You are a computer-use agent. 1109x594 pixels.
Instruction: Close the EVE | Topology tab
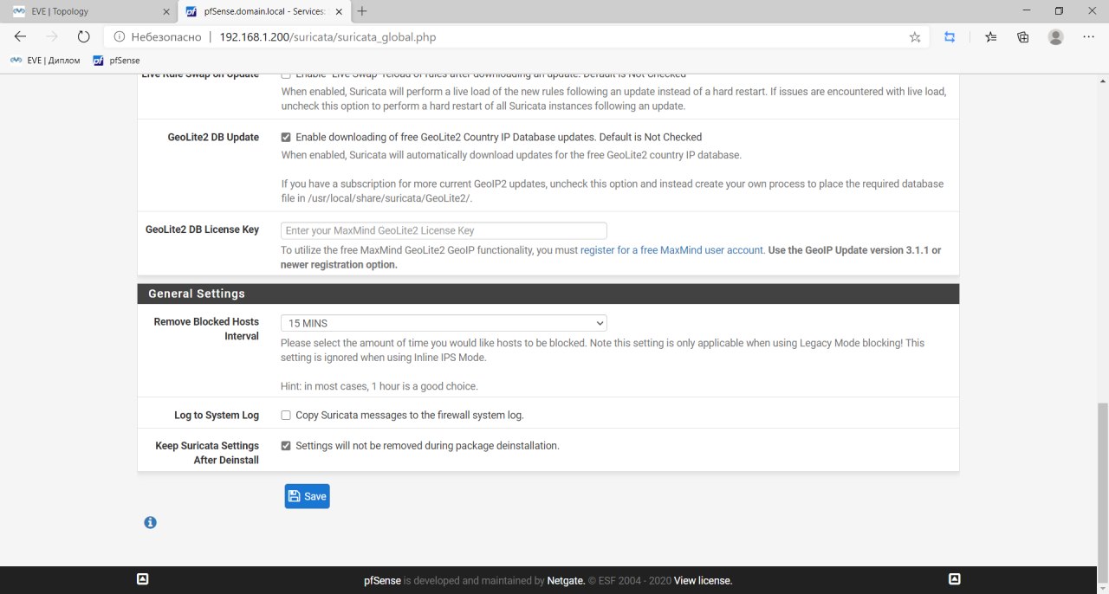[x=166, y=11]
